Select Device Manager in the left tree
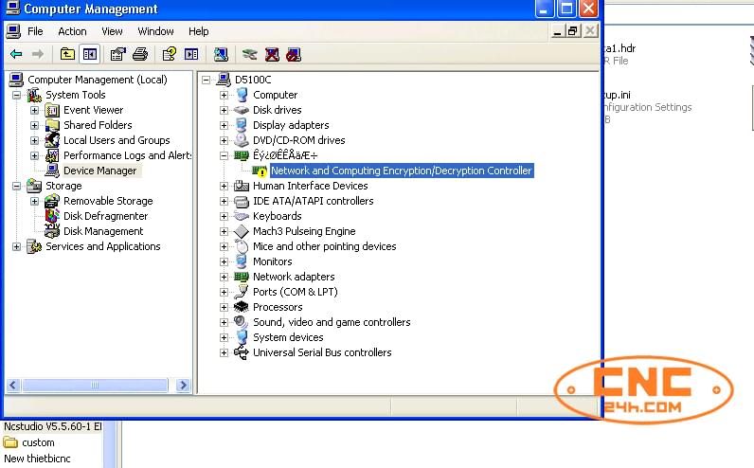 point(100,171)
